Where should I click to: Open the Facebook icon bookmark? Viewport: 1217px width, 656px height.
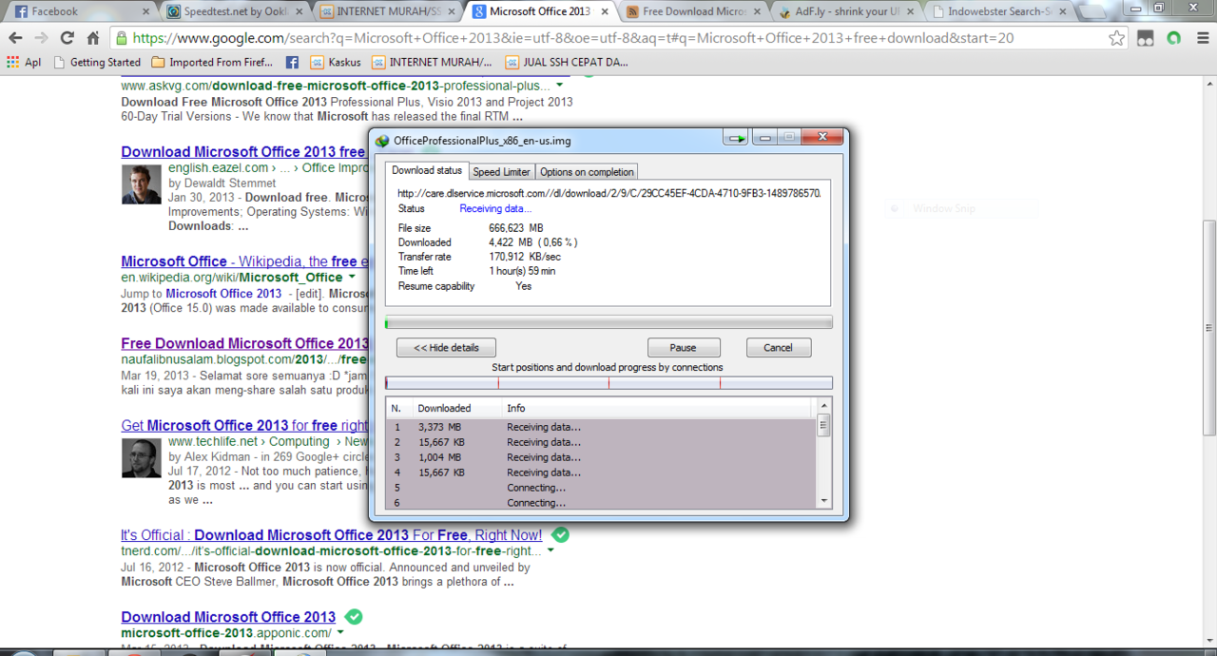click(292, 62)
